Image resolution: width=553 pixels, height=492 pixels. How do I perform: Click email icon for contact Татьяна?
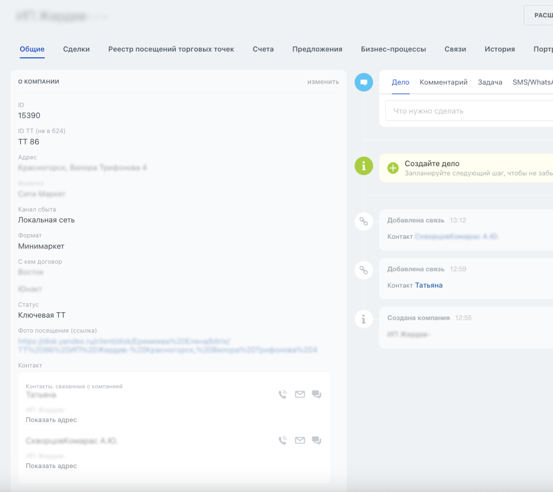tap(300, 395)
